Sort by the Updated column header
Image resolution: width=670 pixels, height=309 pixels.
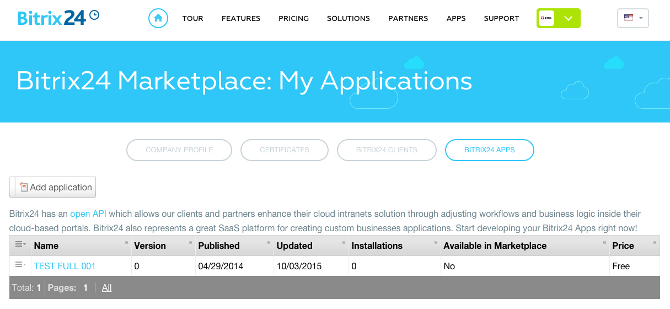tap(312, 246)
